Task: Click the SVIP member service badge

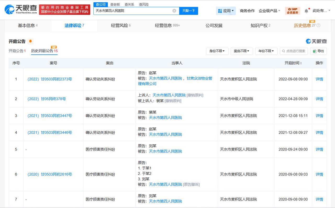Action: point(292,11)
